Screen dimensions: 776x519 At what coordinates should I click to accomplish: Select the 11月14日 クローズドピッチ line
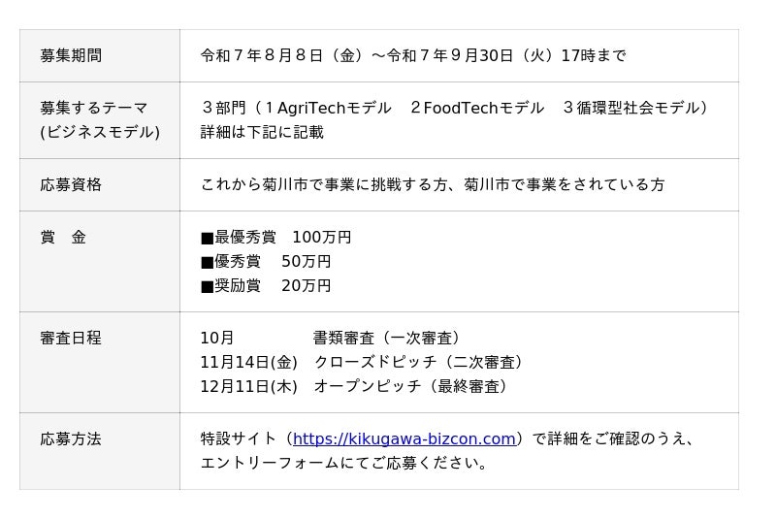pos(364,363)
